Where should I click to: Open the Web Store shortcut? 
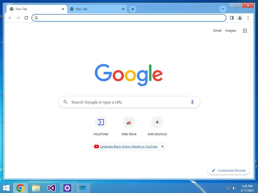pyautogui.click(x=129, y=126)
